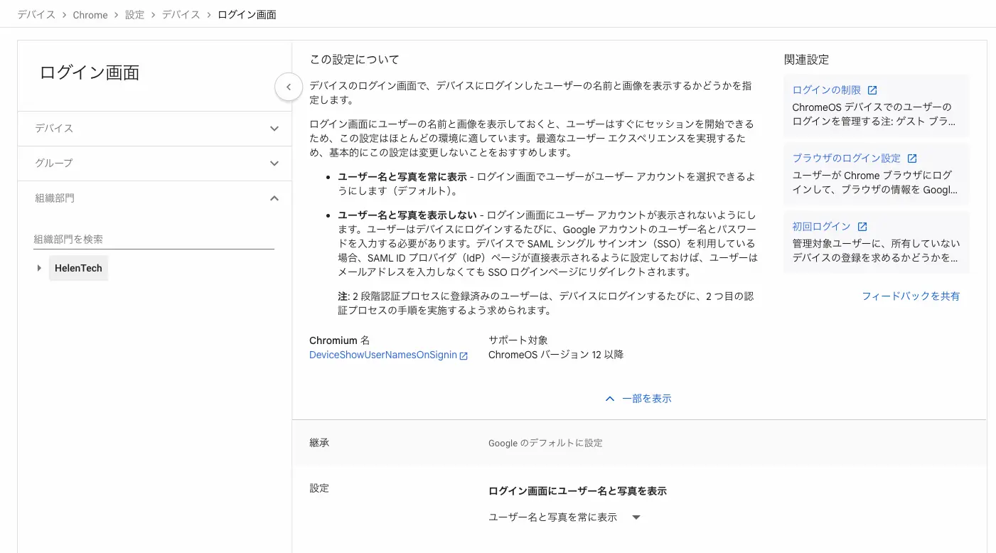Image resolution: width=996 pixels, height=553 pixels.
Task: Click external link icon after DeviceShowUserNamesOnSignin
Action: 464,355
